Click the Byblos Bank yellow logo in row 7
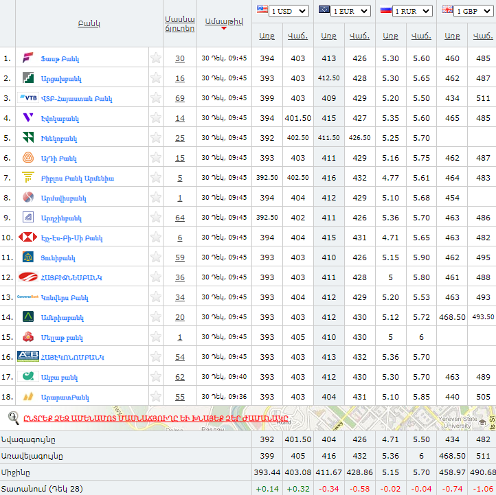This screenshot has width=496, height=495. click(28, 177)
